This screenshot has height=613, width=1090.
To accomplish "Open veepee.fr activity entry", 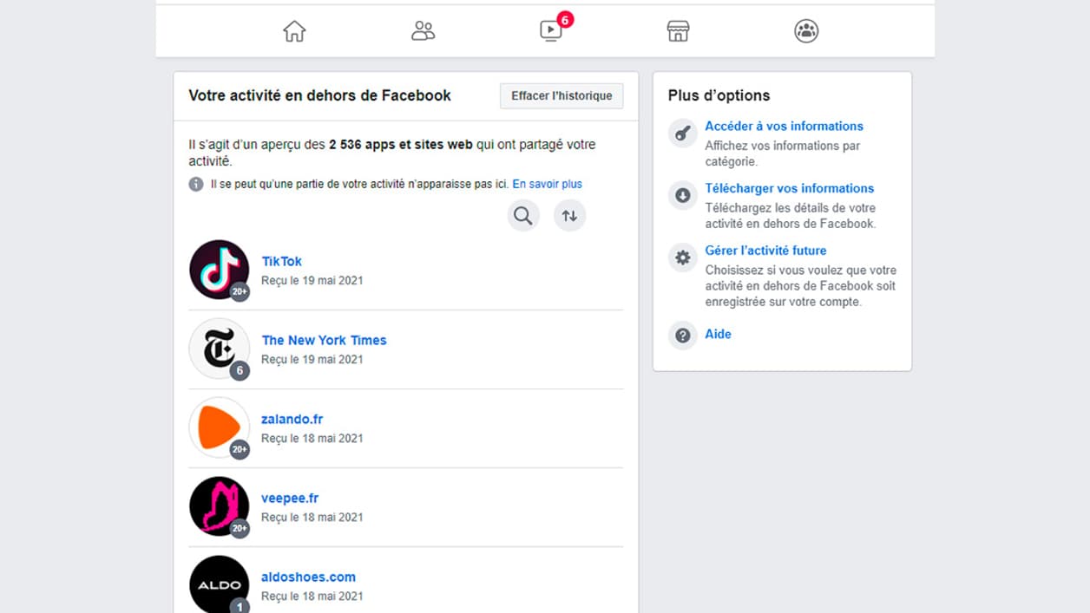I will pos(290,498).
